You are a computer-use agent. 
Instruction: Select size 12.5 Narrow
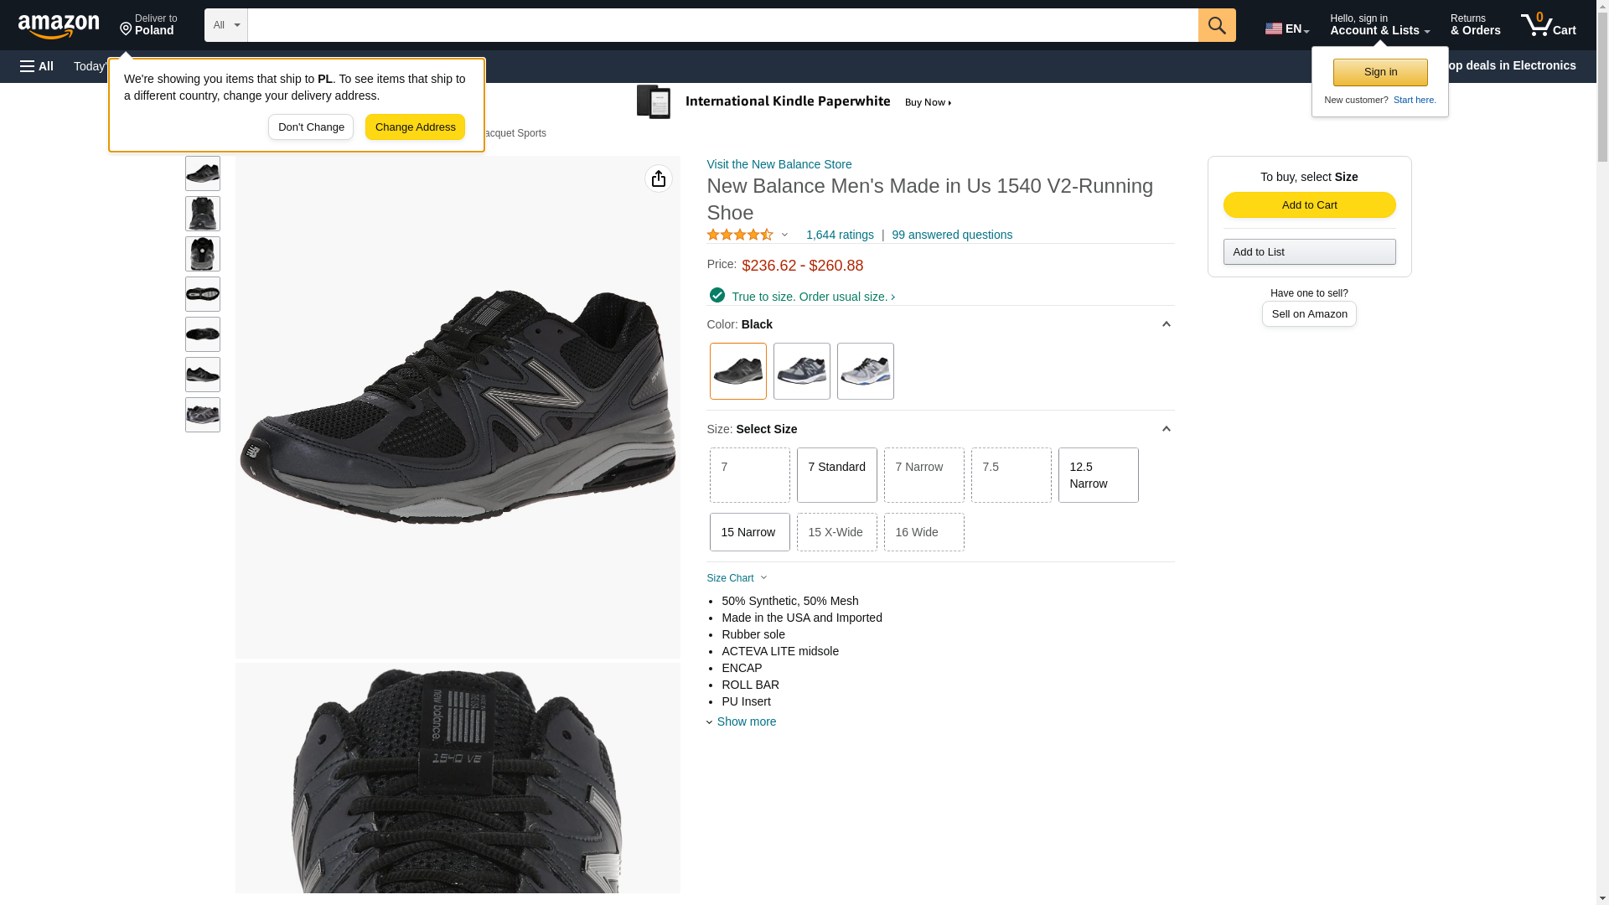pyautogui.click(x=1097, y=475)
